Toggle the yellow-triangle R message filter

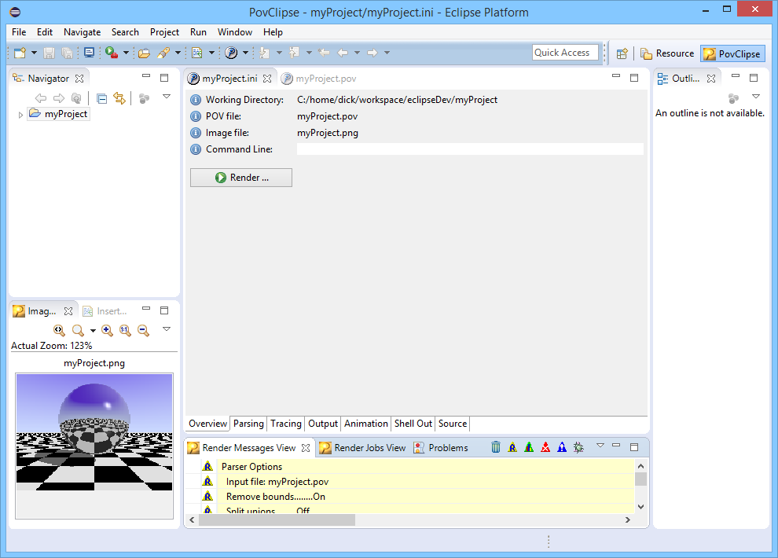point(512,447)
